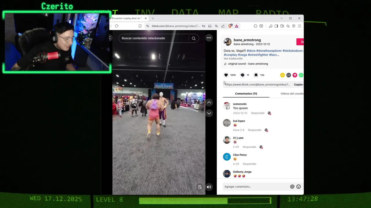Click the Agregar comentario input field

coord(257,187)
